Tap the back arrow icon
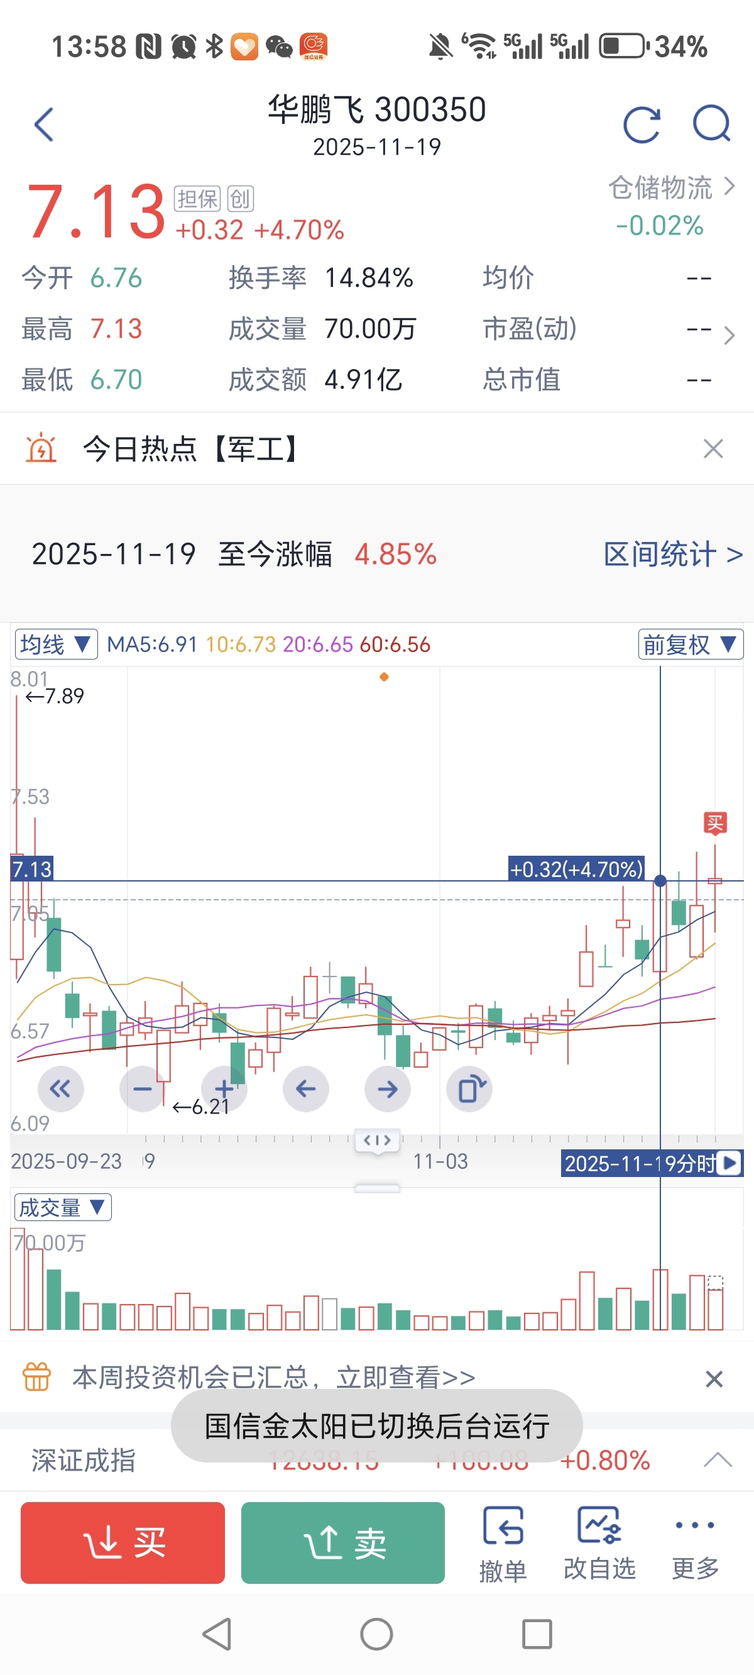 click(44, 124)
